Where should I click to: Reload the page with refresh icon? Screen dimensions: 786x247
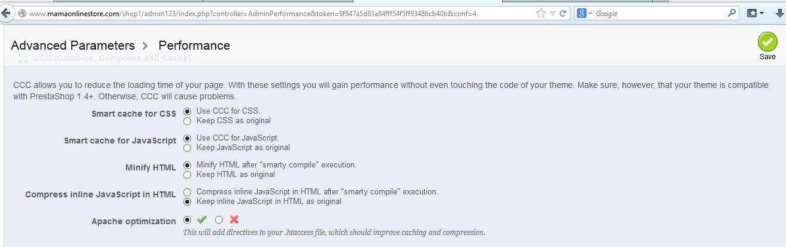tap(563, 13)
